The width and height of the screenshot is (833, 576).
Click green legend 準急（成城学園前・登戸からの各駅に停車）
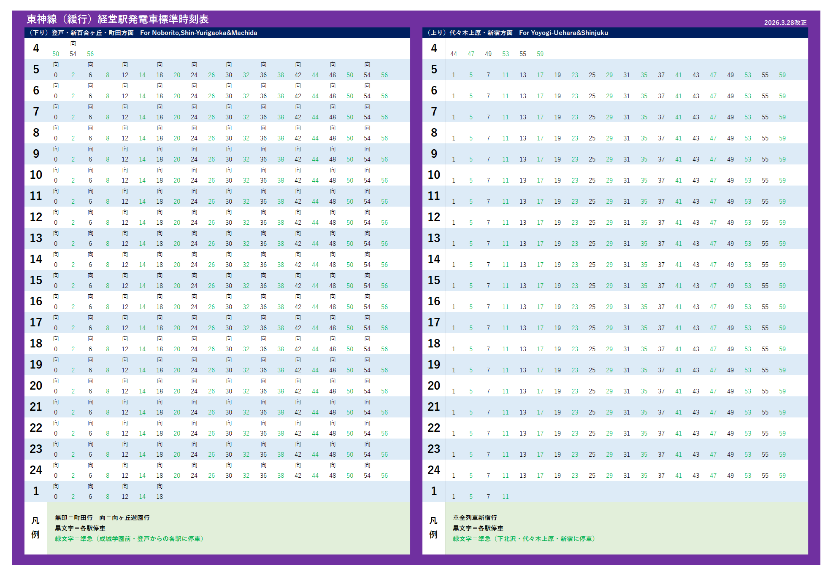[x=130, y=539]
